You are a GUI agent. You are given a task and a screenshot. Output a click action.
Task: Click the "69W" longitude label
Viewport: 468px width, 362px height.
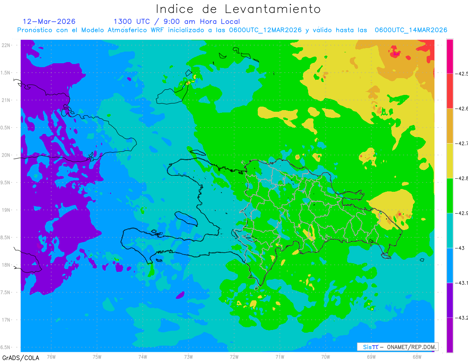point(371,357)
